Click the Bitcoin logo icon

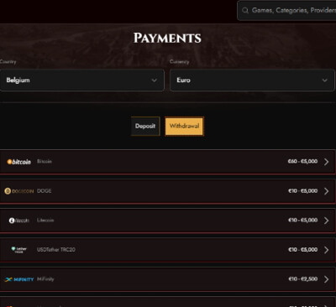(19, 162)
